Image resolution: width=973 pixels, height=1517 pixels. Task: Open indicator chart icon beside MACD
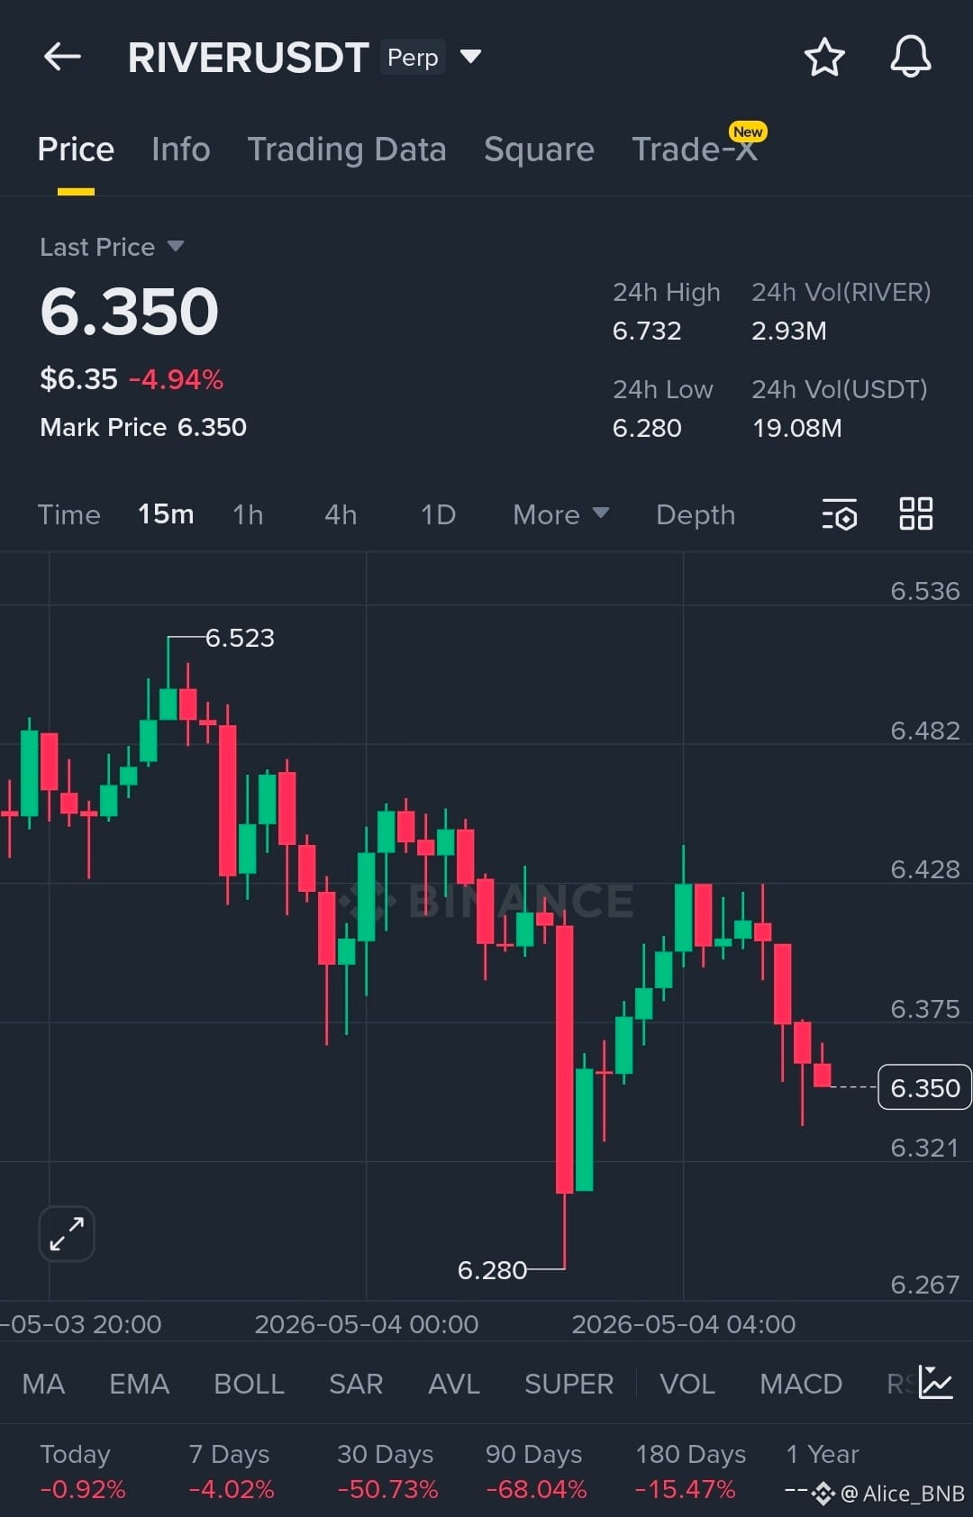click(936, 1382)
